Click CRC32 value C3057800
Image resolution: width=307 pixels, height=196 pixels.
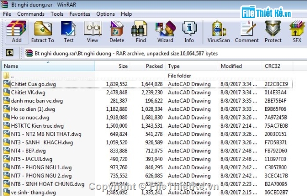pyautogui.click(x=276, y=167)
